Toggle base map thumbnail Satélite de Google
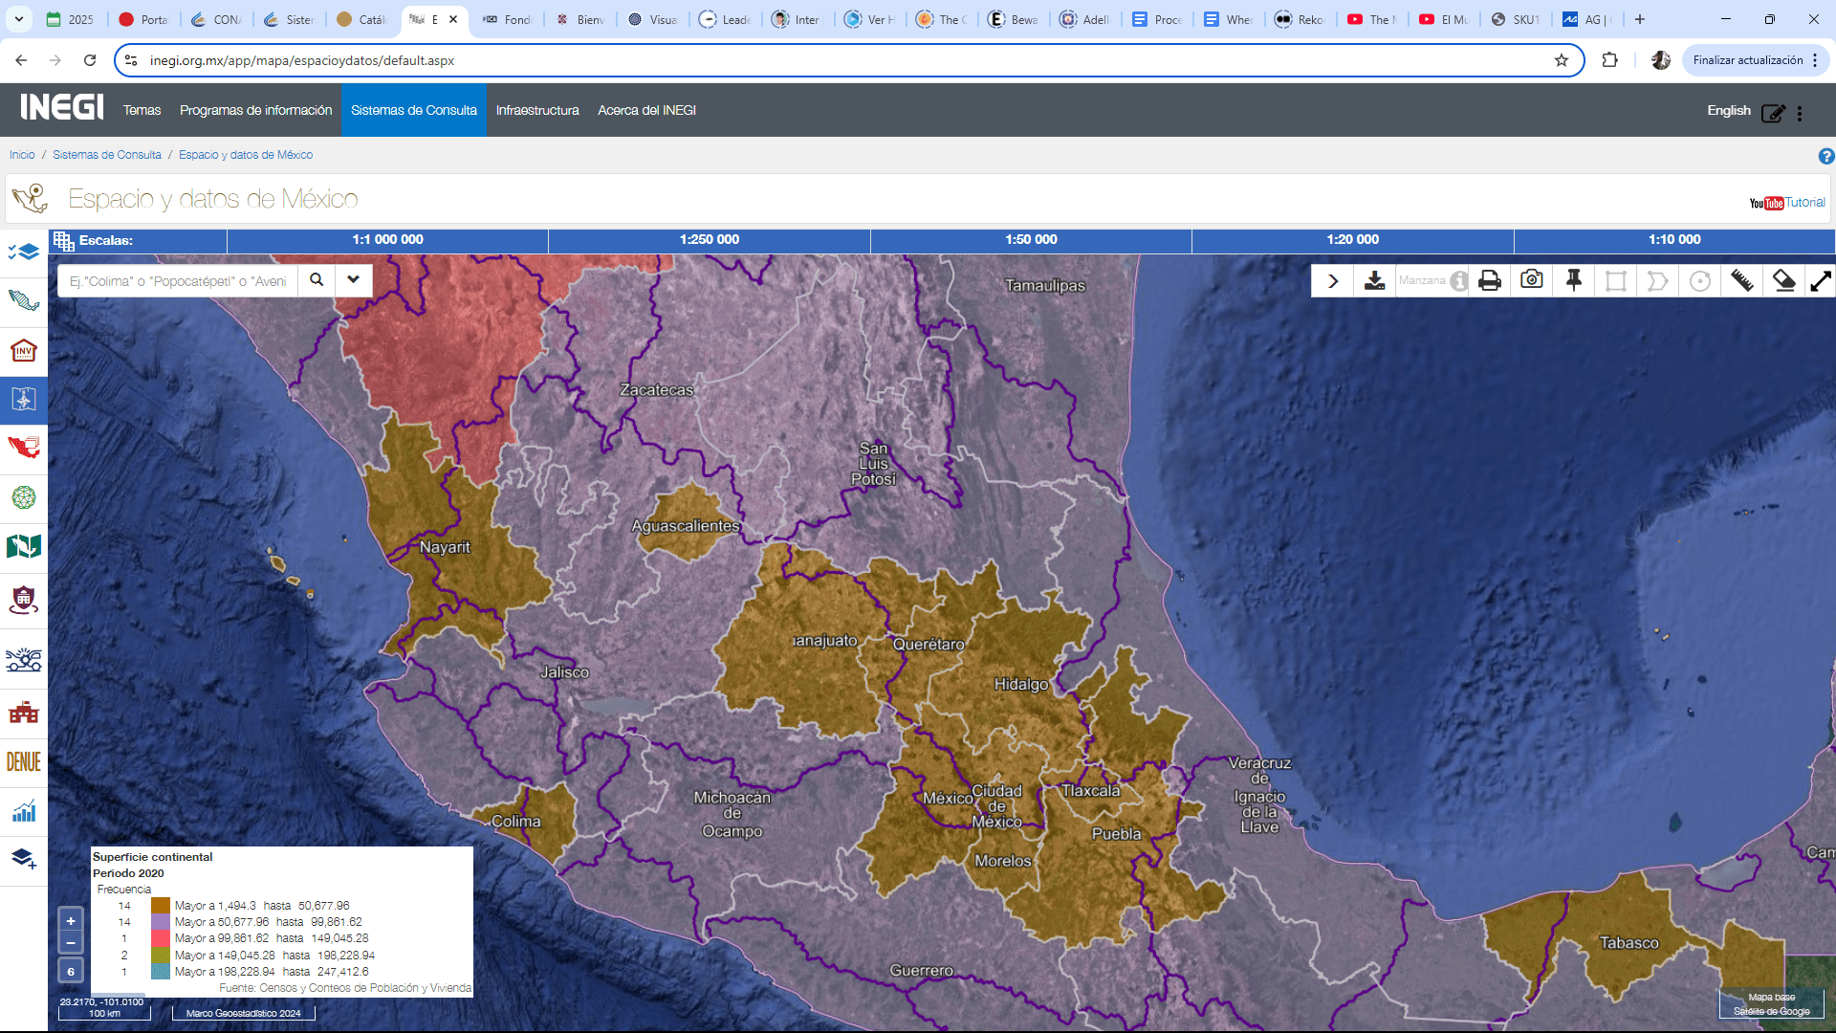The height and width of the screenshot is (1033, 1836). point(1771,1003)
